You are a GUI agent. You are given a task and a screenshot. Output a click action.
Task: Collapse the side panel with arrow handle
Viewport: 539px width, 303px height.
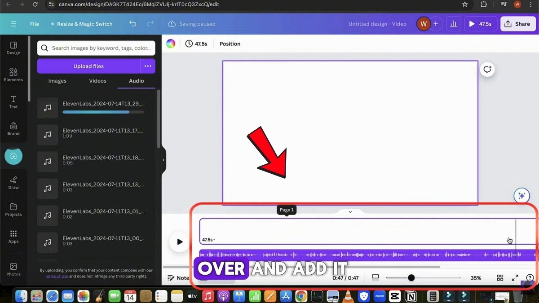pos(163,160)
